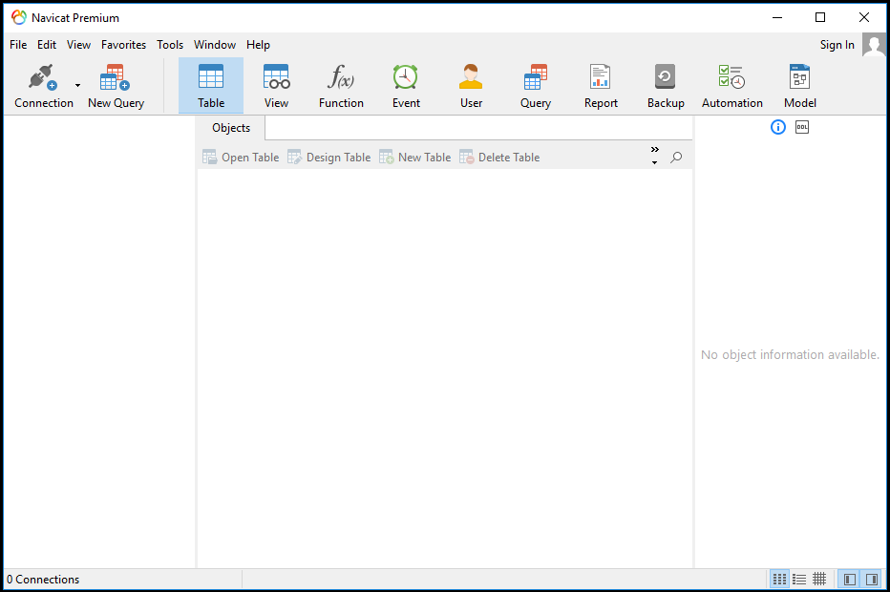
Task: Open the File menu
Action: 18,45
